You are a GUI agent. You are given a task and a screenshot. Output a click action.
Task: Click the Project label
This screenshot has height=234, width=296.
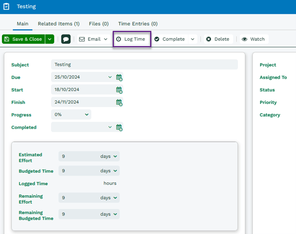click(268, 65)
